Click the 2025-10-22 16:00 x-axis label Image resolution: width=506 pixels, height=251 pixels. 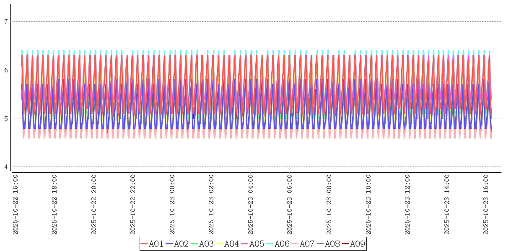click(x=16, y=205)
